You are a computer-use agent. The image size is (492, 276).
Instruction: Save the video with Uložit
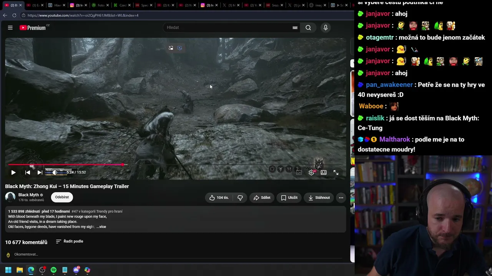coord(289,198)
